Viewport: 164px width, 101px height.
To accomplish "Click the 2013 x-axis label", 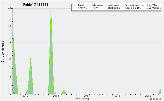I will click(x=56, y=96).
